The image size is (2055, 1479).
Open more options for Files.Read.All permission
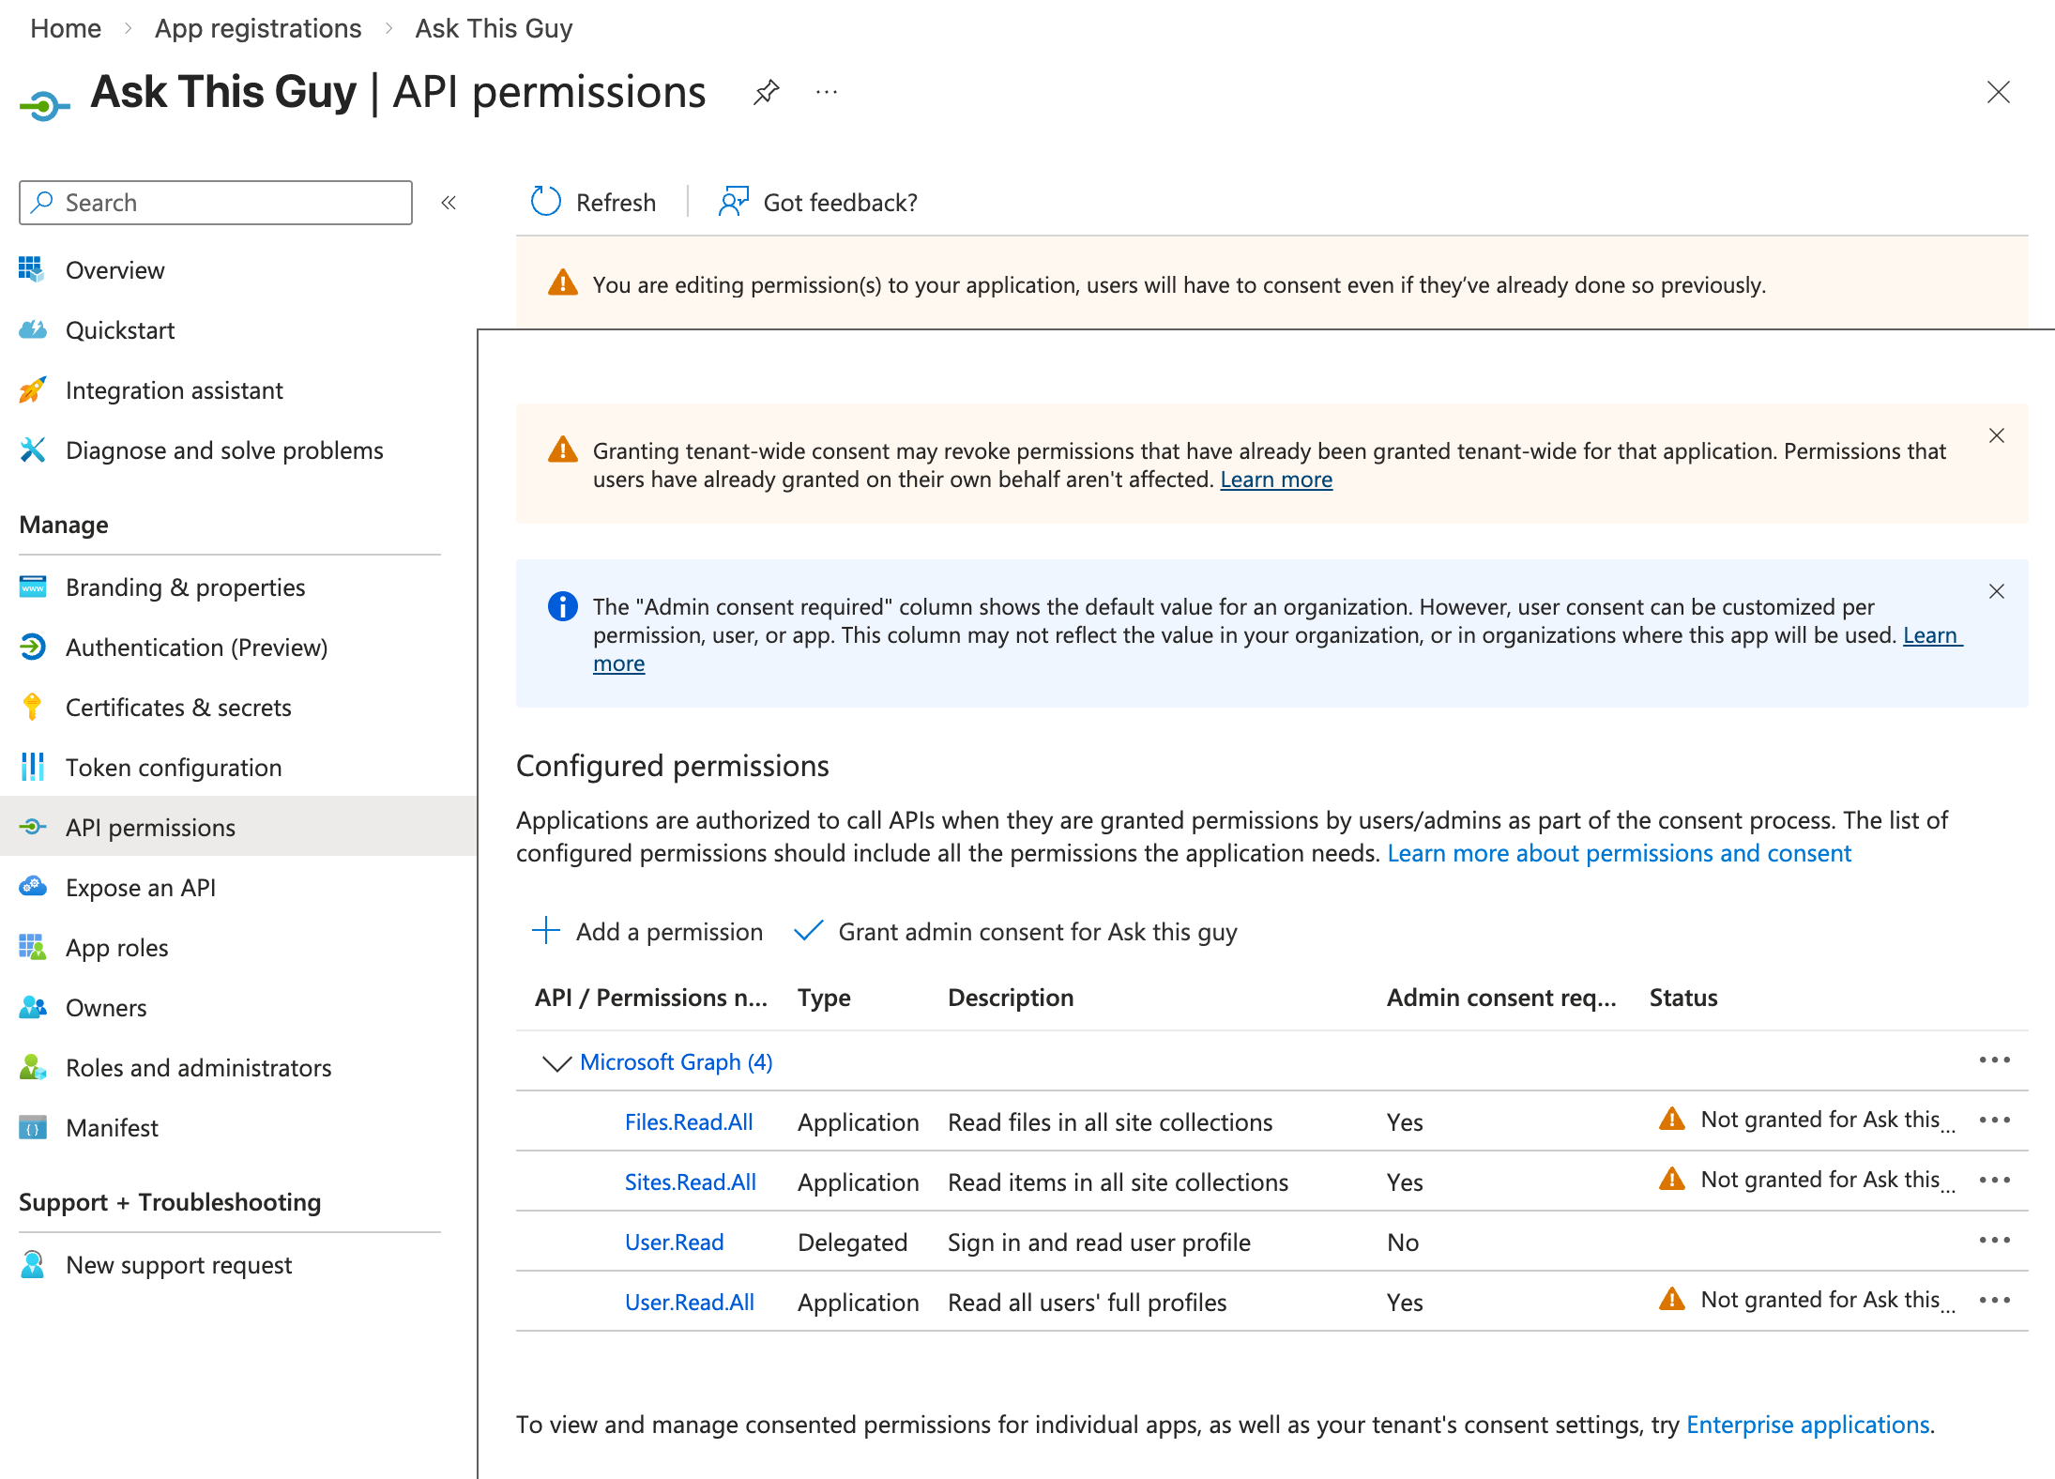click(1995, 1119)
